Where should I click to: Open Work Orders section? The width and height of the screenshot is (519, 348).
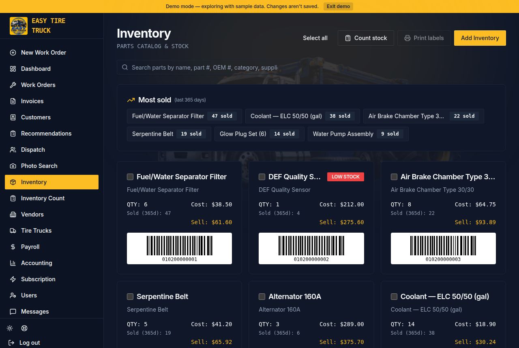click(51, 85)
